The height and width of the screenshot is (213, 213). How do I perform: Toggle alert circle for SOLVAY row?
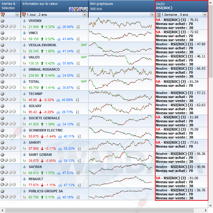[2, 106]
